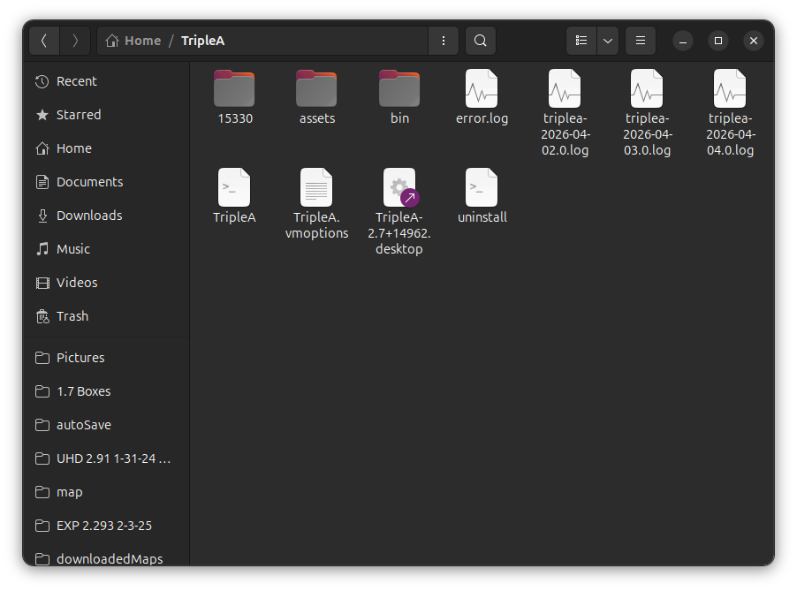Image resolution: width=797 pixels, height=591 pixels.
Task: Open the TripleA.vmoptions file
Action: pyautogui.click(x=316, y=188)
